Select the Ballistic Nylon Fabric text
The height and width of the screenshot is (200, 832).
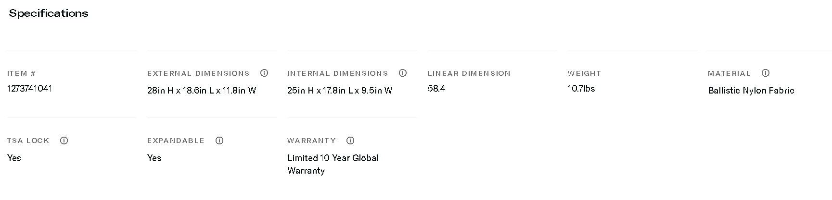click(751, 91)
